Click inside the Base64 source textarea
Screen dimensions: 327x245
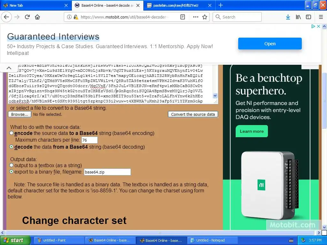(x=110, y=84)
